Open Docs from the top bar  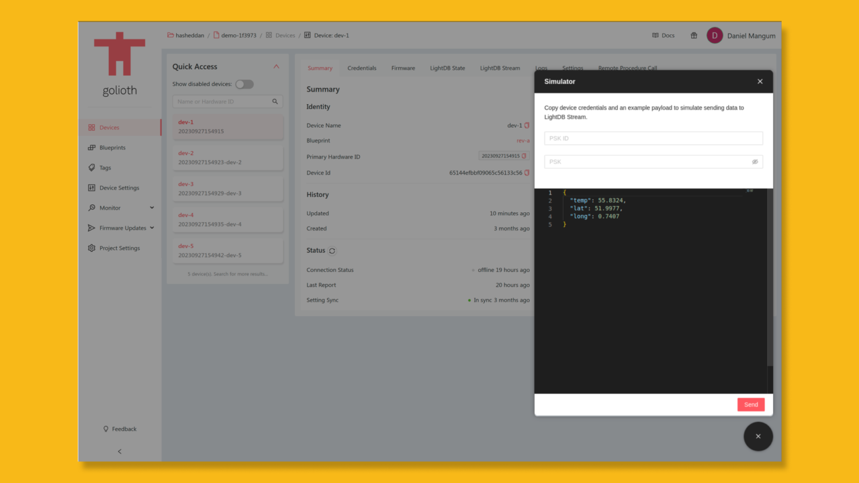click(x=663, y=35)
